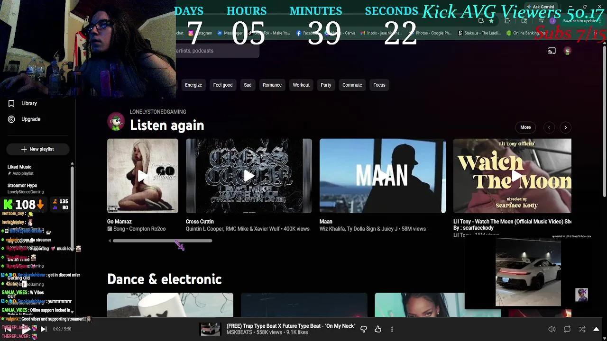Screen dimensions: 607x341
Task: Select the Sad mood chip
Action: (248, 85)
